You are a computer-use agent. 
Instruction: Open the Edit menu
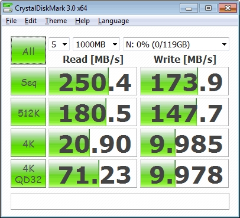[31, 21]
